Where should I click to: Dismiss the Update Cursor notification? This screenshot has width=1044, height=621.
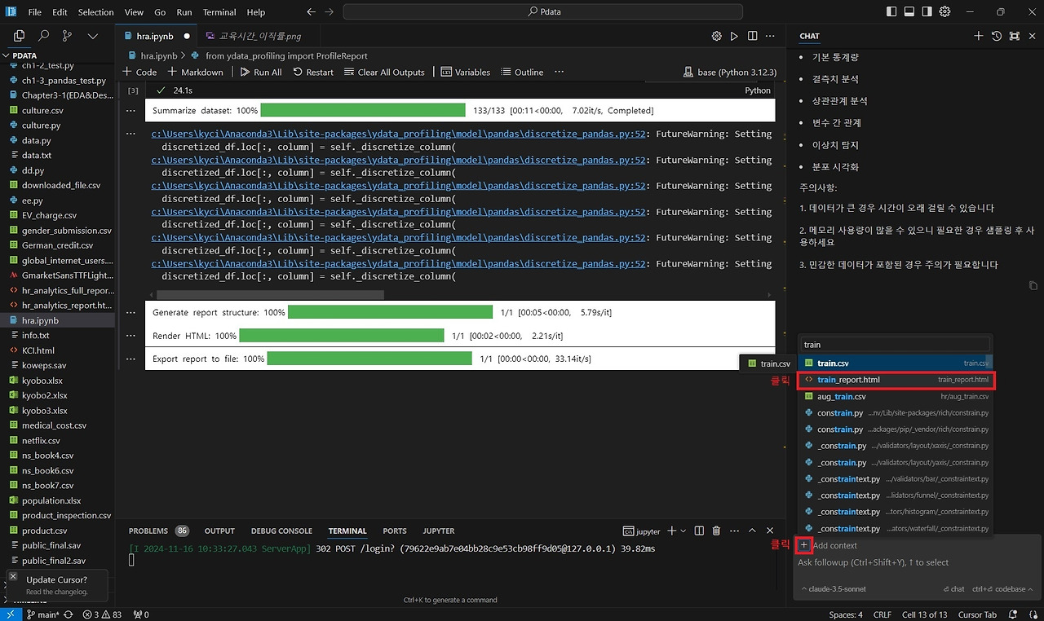(x=12, y=576)
